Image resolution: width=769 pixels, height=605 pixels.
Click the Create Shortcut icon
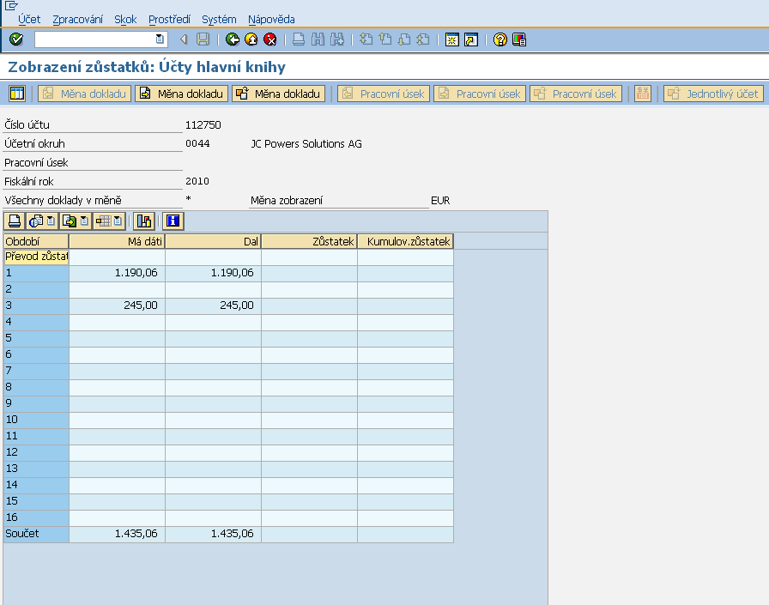tap(471, 39)
